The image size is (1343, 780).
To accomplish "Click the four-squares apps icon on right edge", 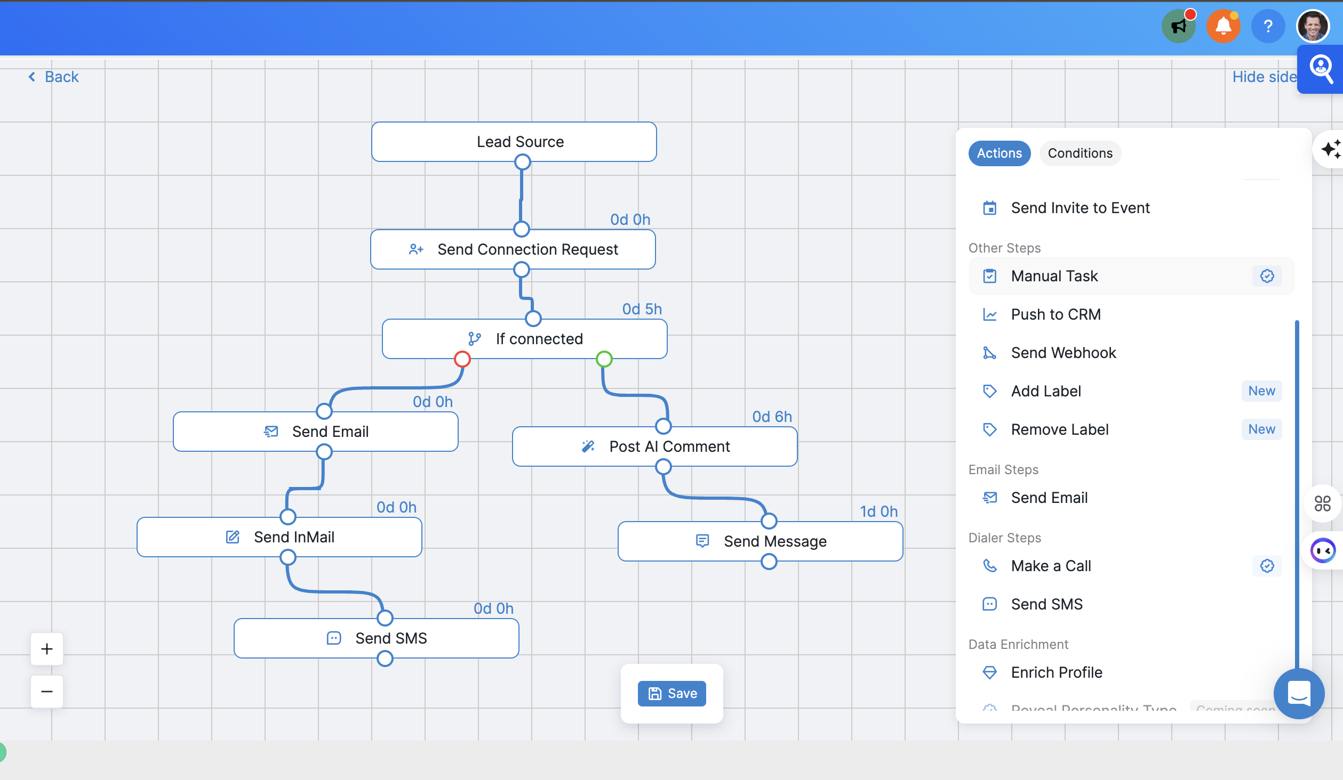I will pyautogui.click(x=1323, y=503).
